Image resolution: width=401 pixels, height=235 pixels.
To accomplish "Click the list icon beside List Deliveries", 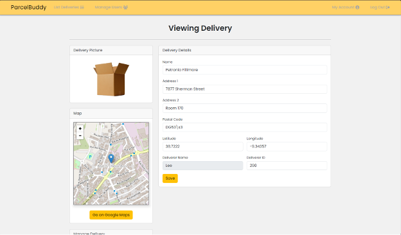I will (82, 8).
